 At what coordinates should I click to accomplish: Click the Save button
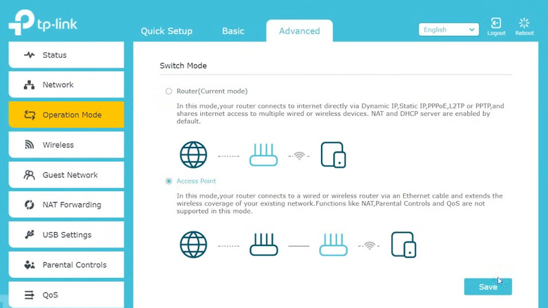tap(488, 287)
